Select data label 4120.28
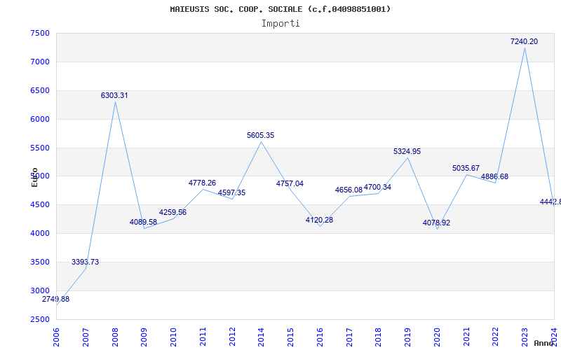The image size is (561, 350). coord(320,220)
